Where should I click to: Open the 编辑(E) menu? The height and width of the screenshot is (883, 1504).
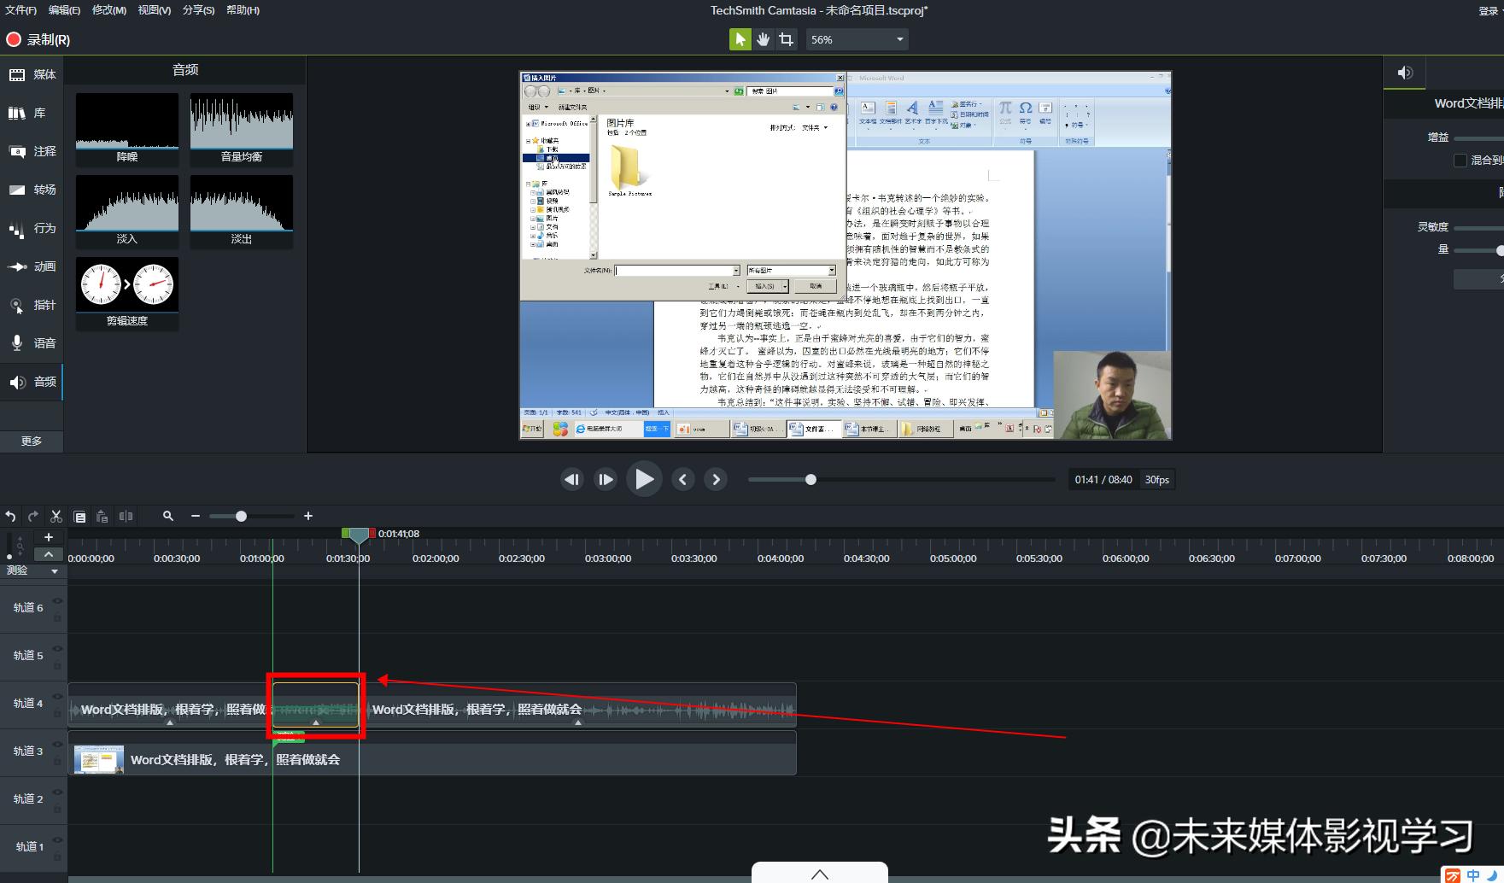point(64,10)
